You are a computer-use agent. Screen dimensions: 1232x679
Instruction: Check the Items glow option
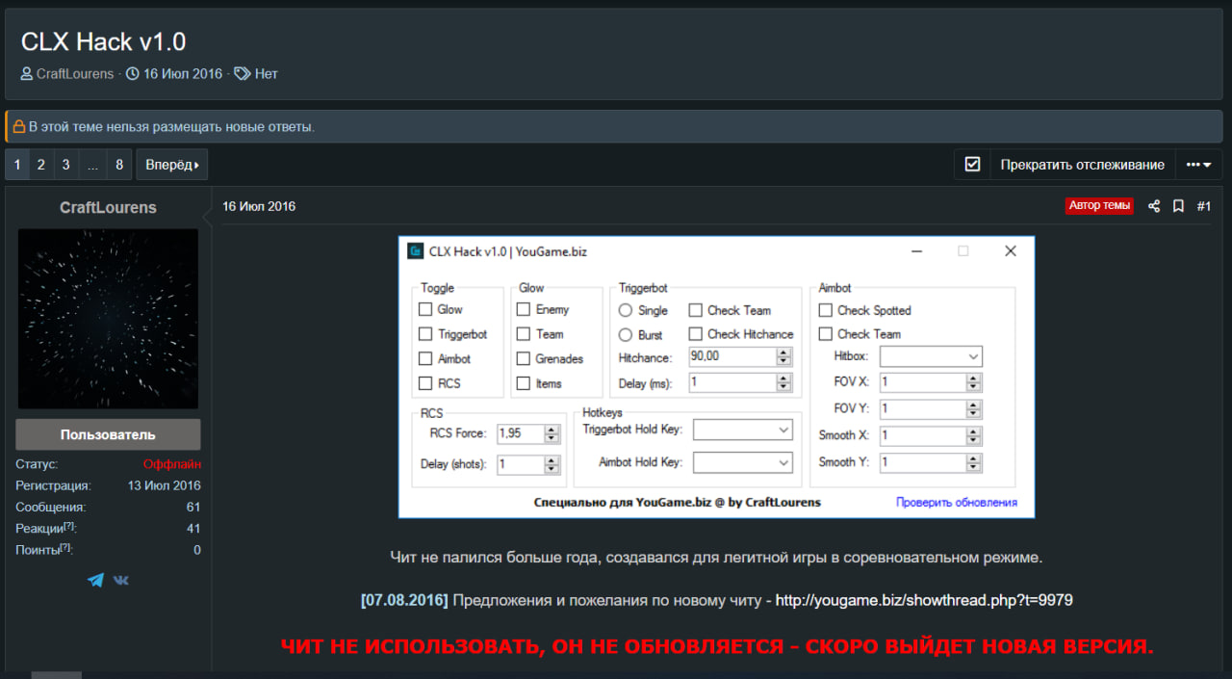click(x=524, y=383)
